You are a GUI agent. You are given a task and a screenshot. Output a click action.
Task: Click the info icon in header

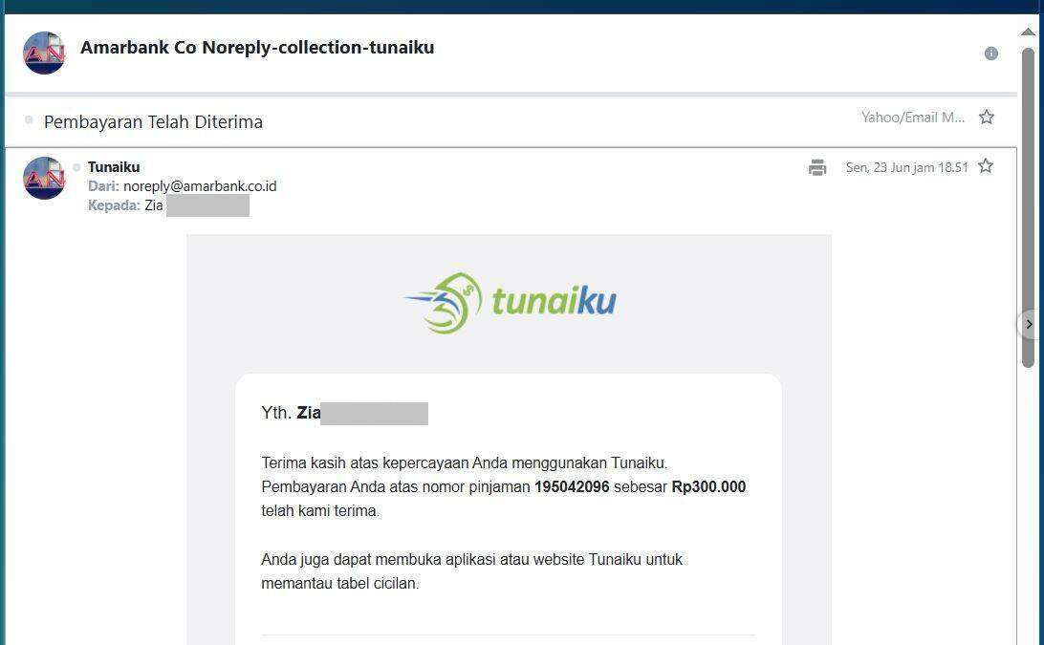click(x=990, y=54)
